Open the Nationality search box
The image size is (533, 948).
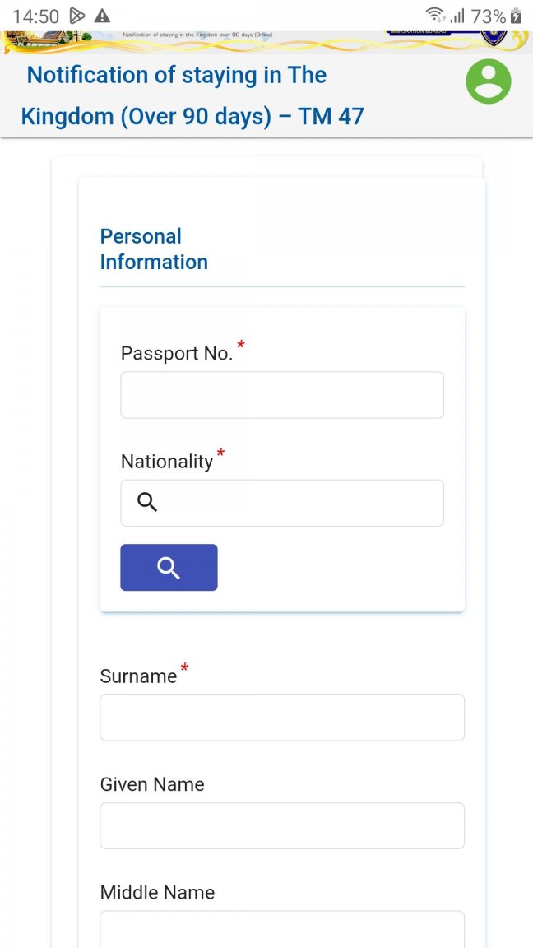[282, 503]
